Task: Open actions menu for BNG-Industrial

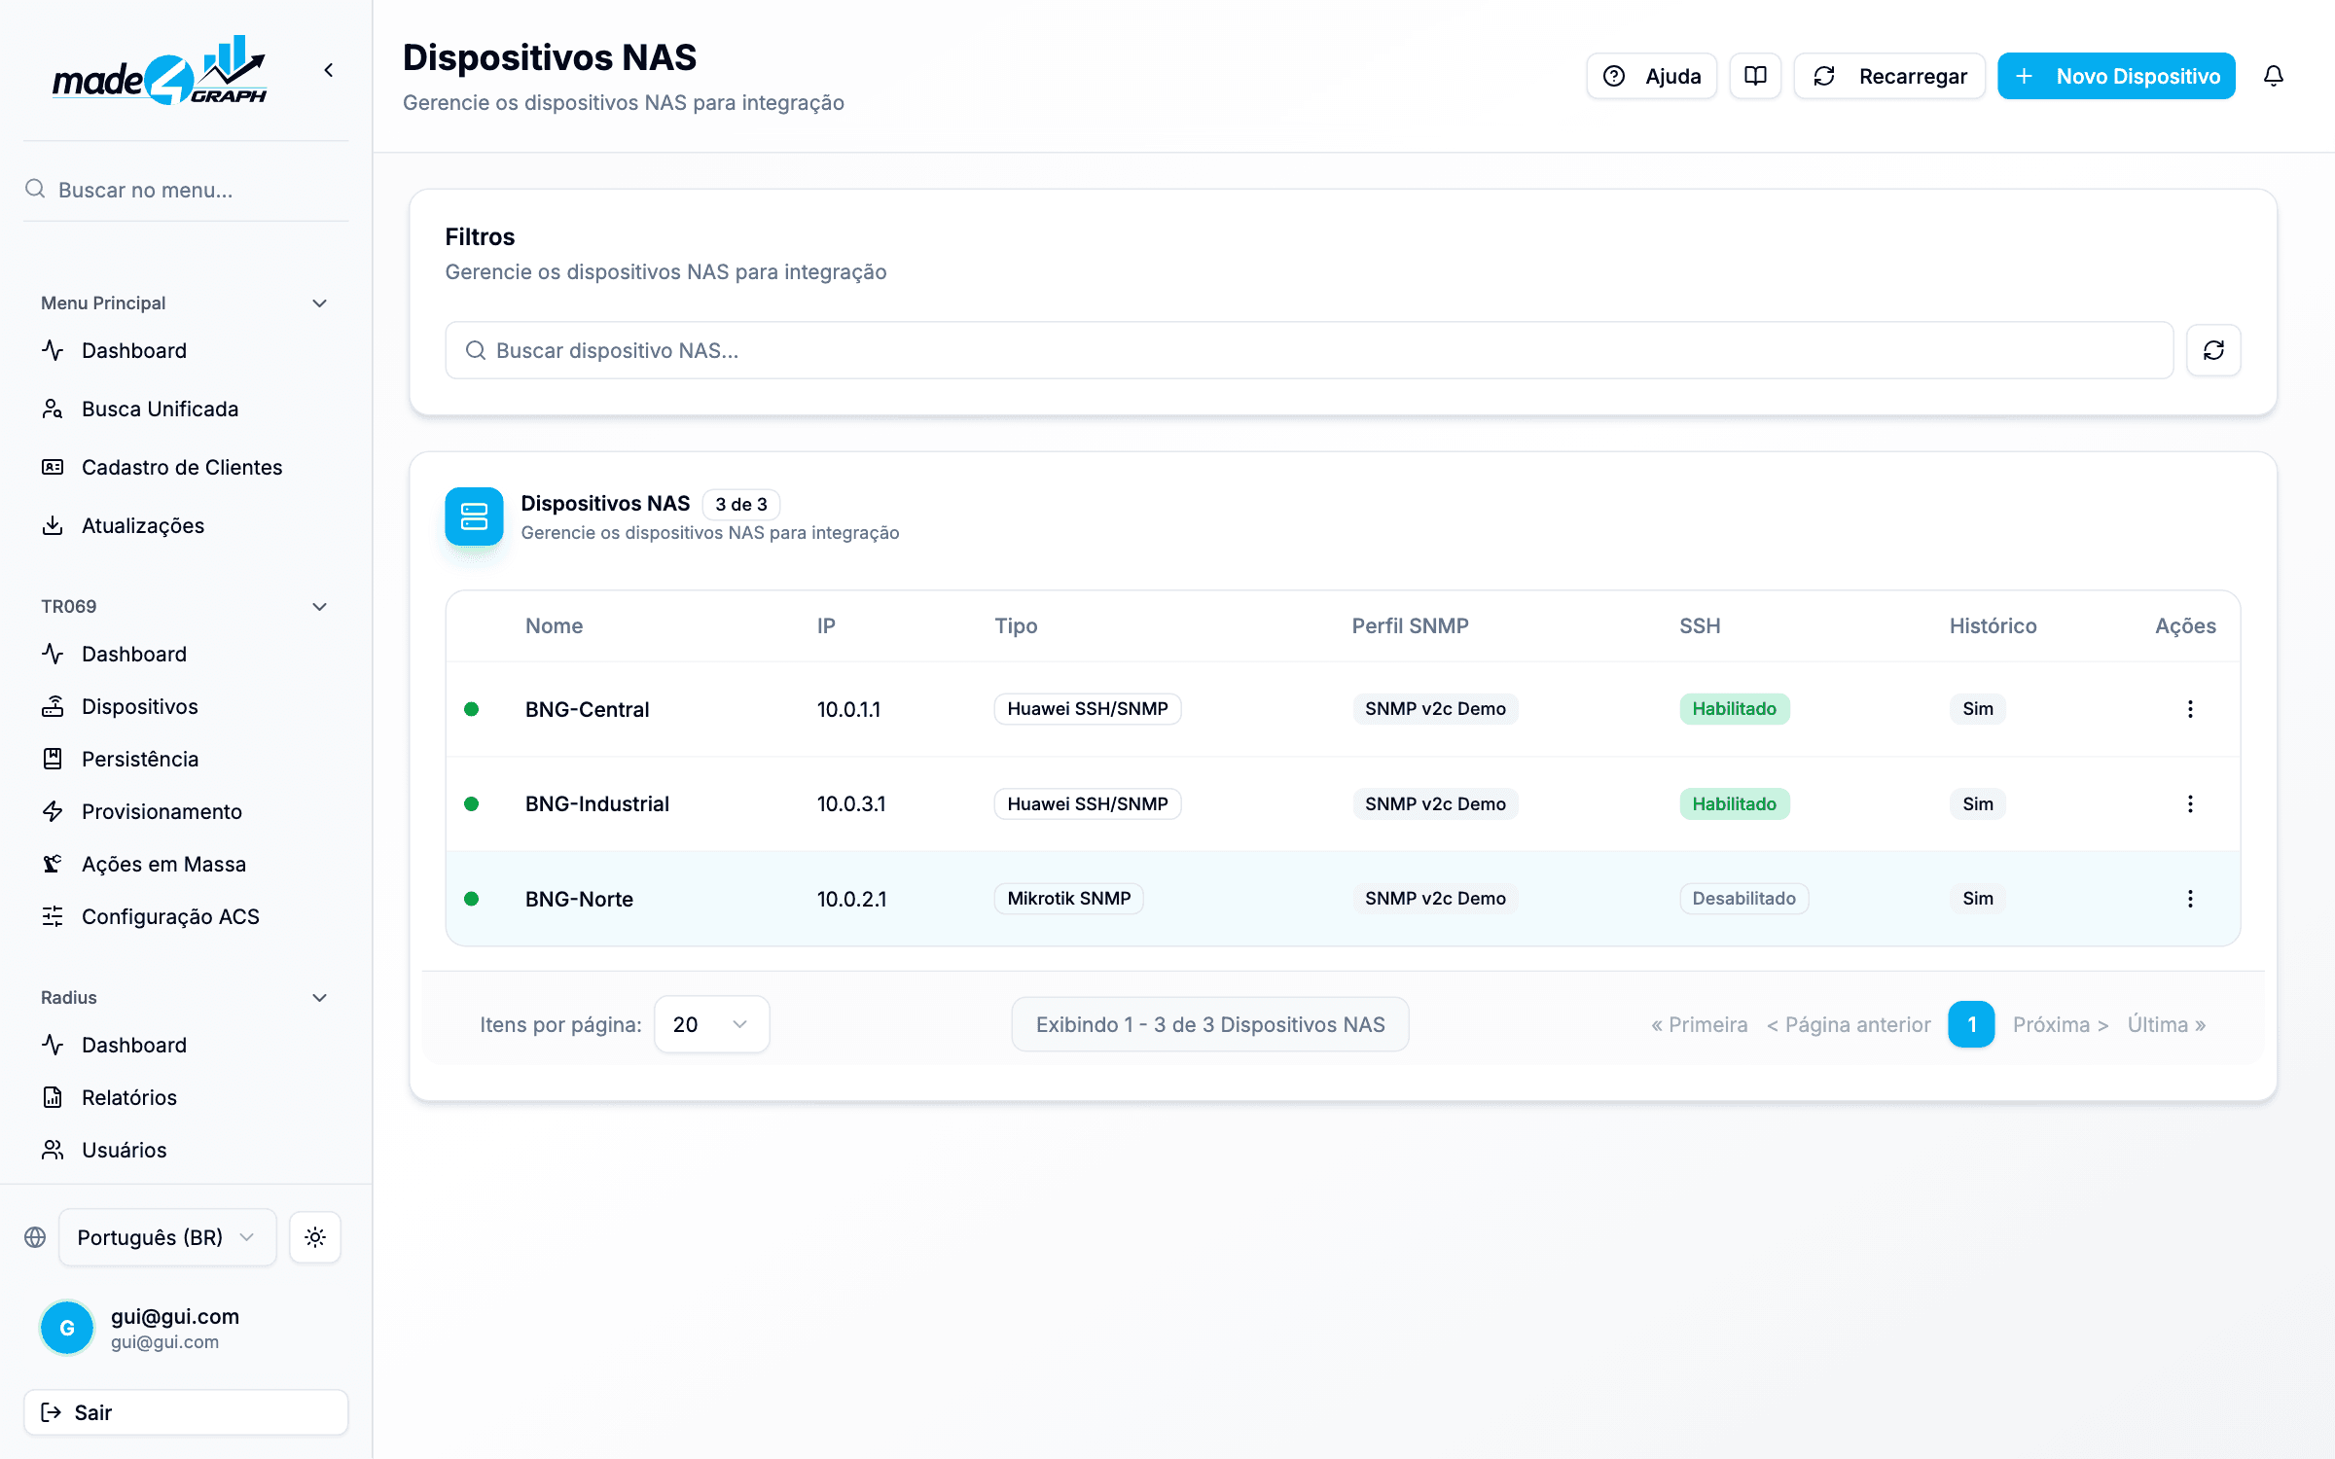Action: pyautogui.click(x=2190, y=803)
